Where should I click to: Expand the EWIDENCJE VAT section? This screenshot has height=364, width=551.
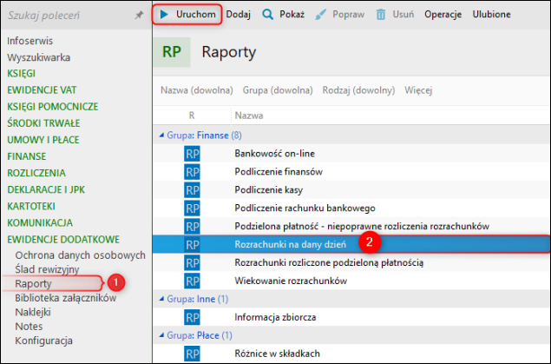point(42,90)
